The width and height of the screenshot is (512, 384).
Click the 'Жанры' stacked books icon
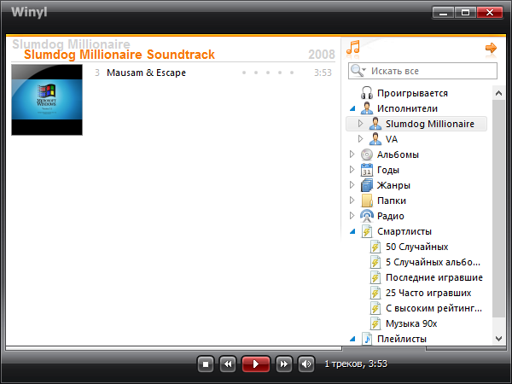point(367,185)
